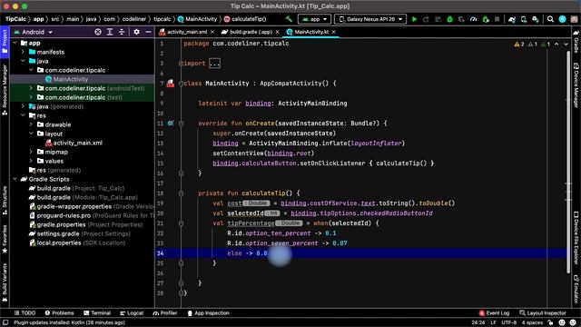Viewport: 581px width, 327px height.
Task: Jump to the previous highlighted error arrow
Action: (556, 45)
